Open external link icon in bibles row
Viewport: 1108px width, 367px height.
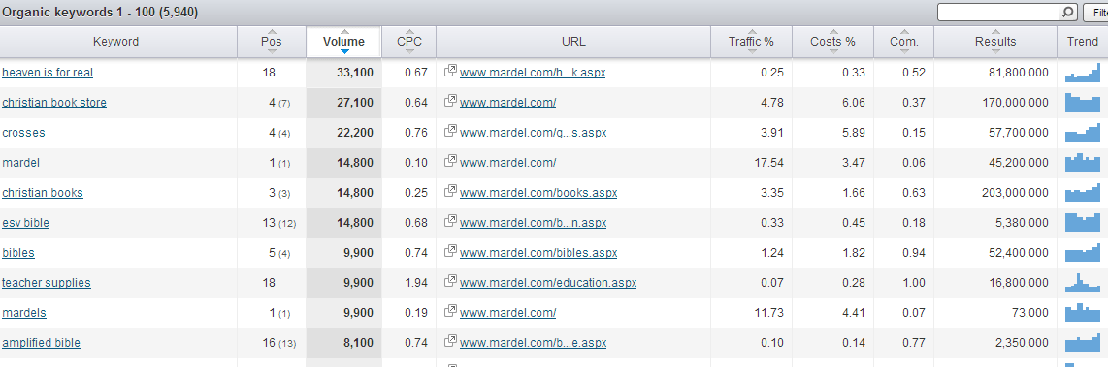tap(449, 252)
